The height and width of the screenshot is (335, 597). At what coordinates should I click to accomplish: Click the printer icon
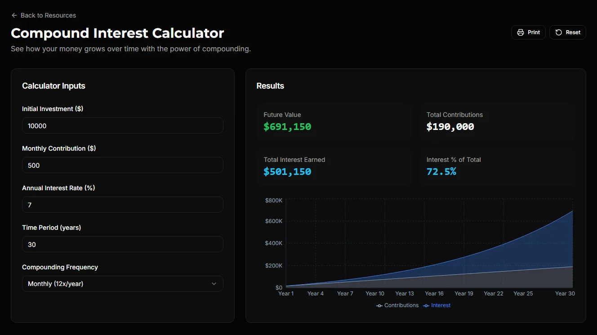521,32
